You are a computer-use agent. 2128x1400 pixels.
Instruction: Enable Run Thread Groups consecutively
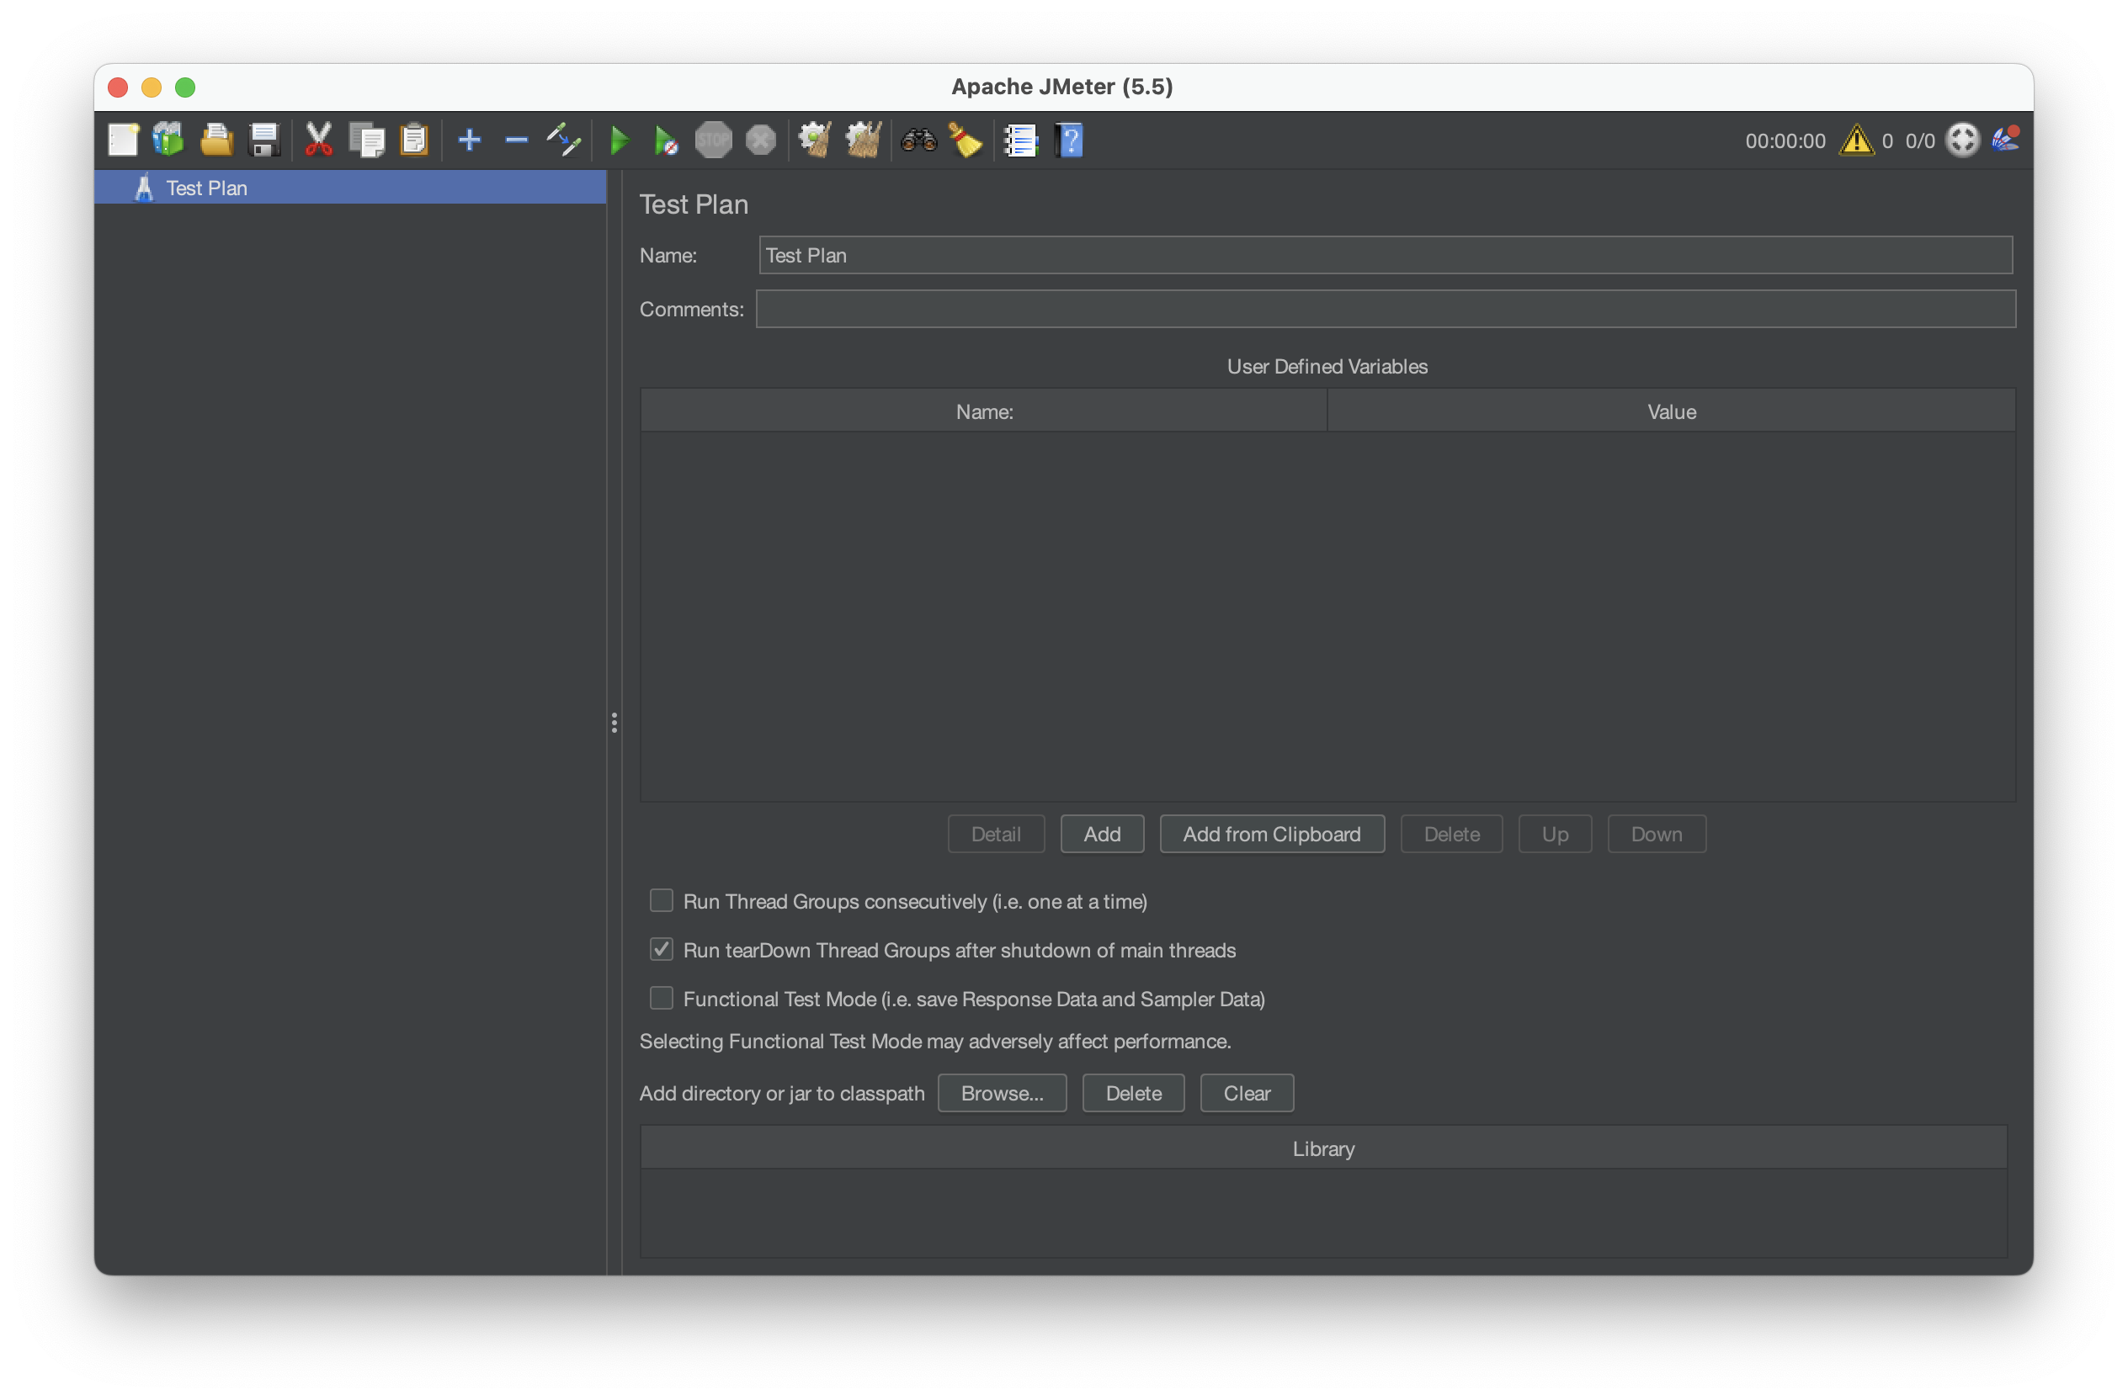tap(662, 899)
